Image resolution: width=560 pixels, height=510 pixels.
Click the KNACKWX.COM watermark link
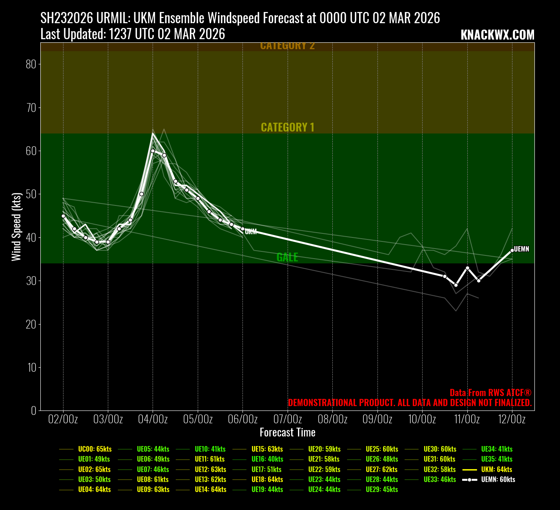coord(497,35)
